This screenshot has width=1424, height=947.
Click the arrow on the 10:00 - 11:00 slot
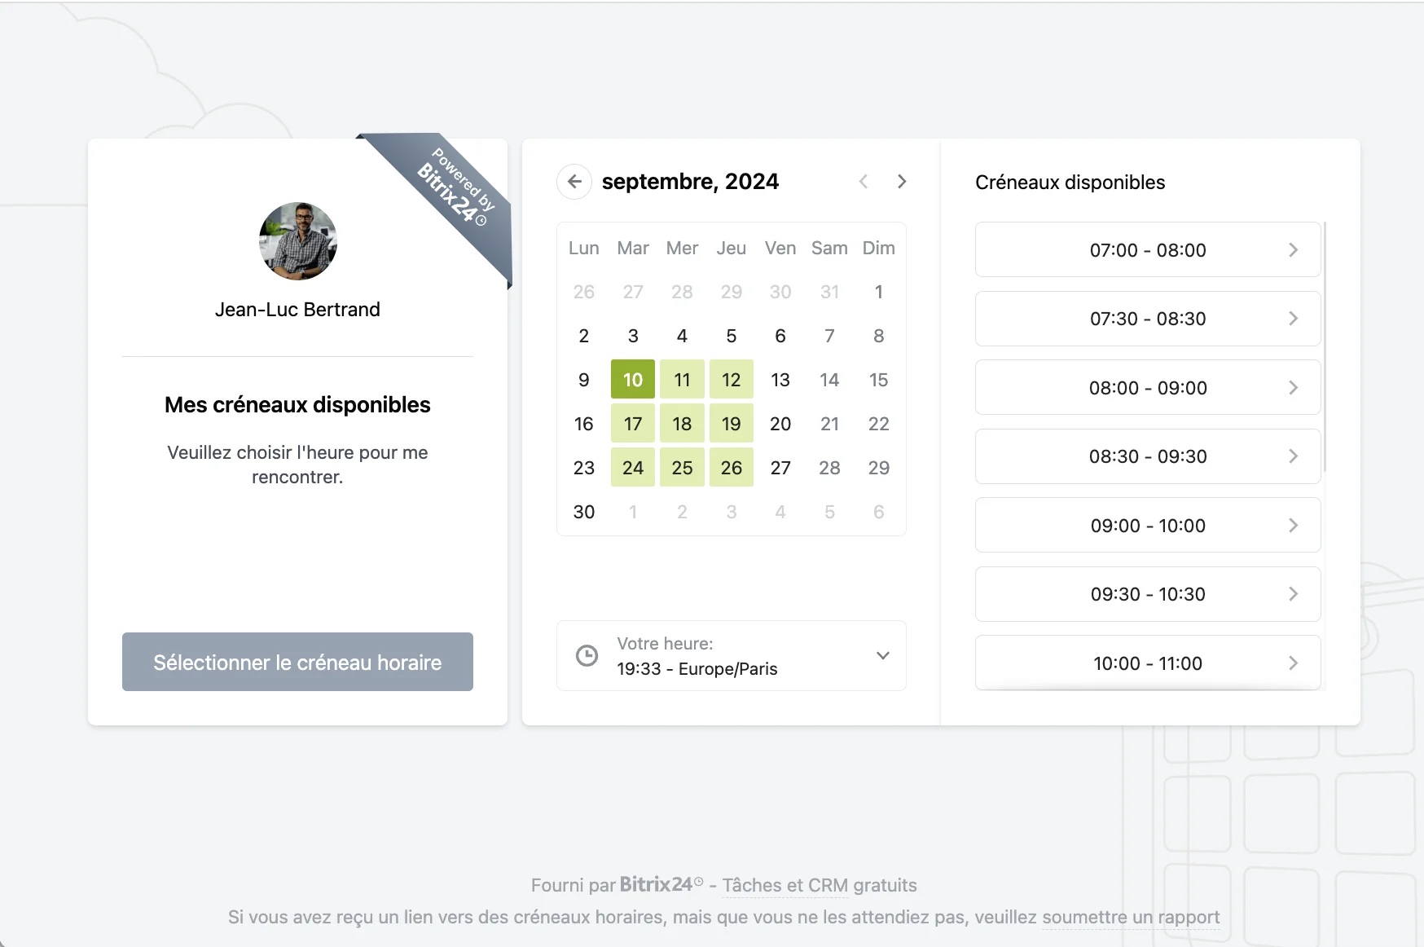(x=1293, y=663)
